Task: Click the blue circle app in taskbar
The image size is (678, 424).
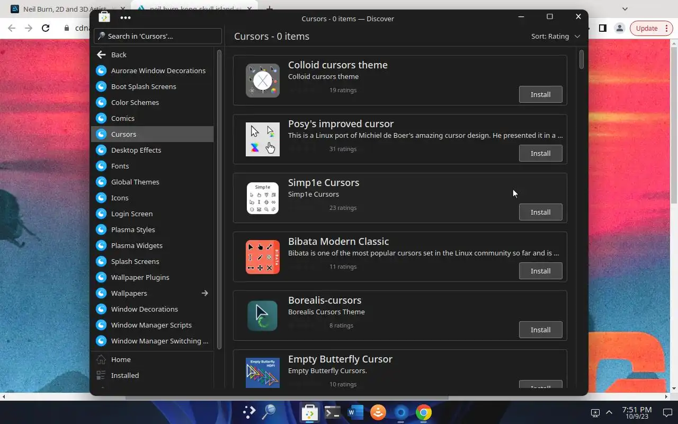Action: pyautogui.click(x=401, y=412)
